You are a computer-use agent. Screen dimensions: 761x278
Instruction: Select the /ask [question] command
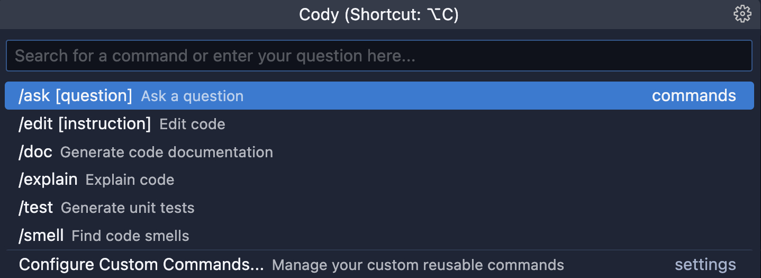tap(379, 96)
